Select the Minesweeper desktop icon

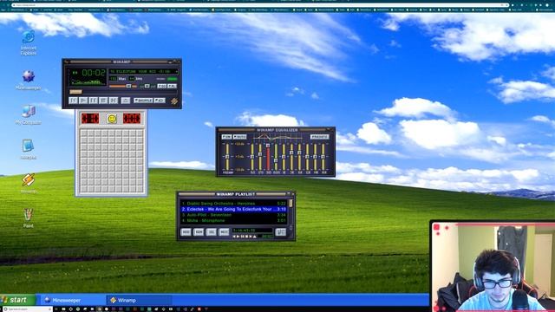(29, 80)
